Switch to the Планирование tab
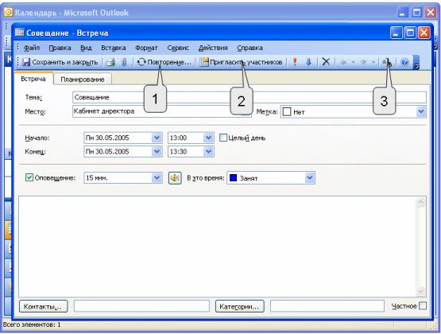This screenshot has width=441, height=334. (83, 80)
